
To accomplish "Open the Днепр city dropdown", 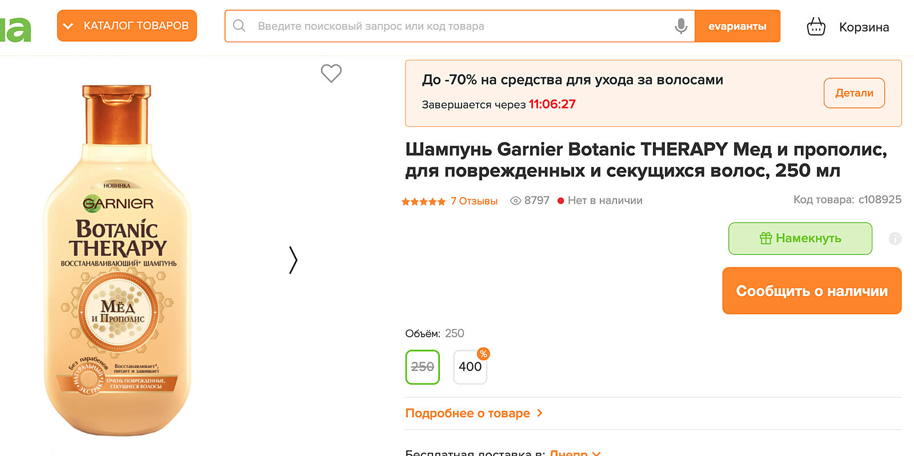I will (x=574, y=452).
